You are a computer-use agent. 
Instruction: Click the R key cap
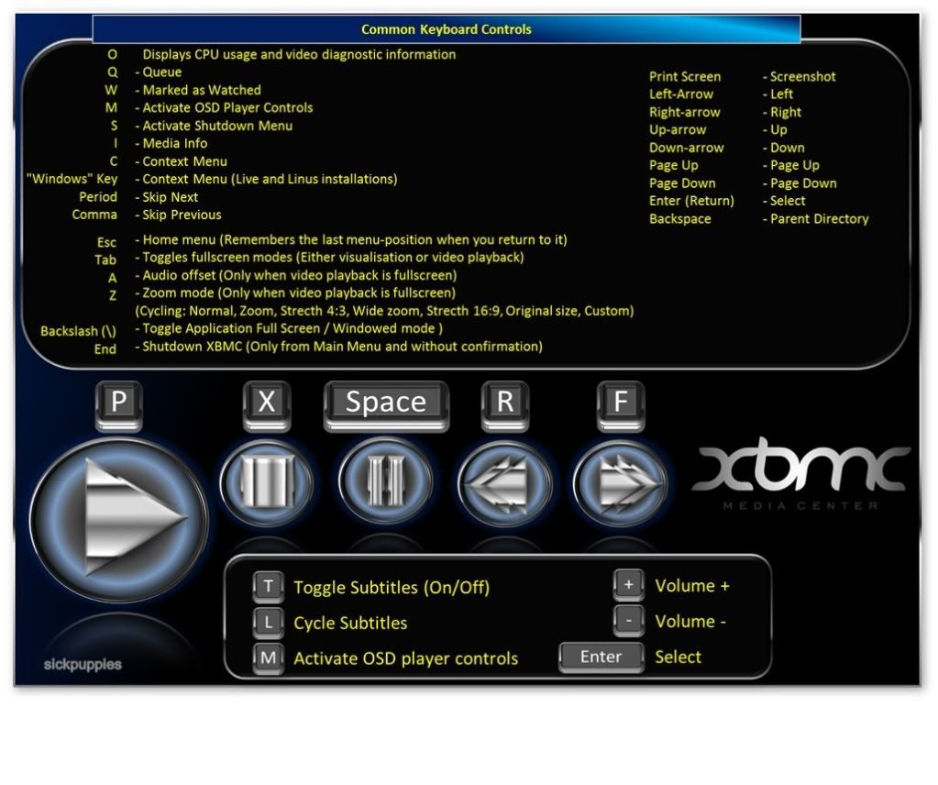pyautogui.click(x=505, y=404)
